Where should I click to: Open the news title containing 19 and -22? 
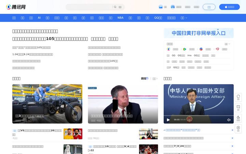112,148
